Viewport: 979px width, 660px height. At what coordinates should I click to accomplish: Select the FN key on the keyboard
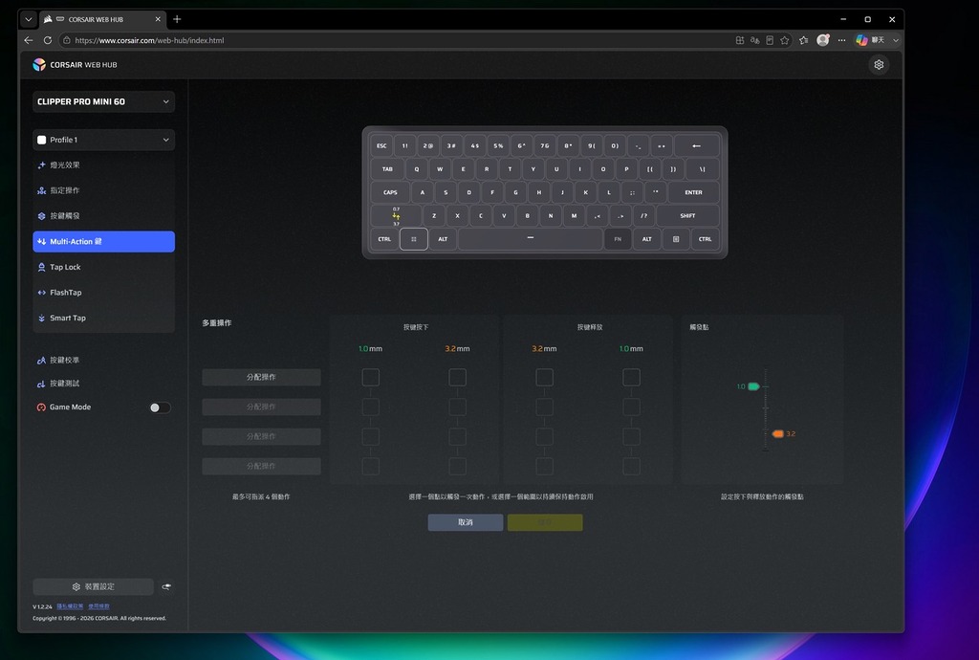(618, 239)
